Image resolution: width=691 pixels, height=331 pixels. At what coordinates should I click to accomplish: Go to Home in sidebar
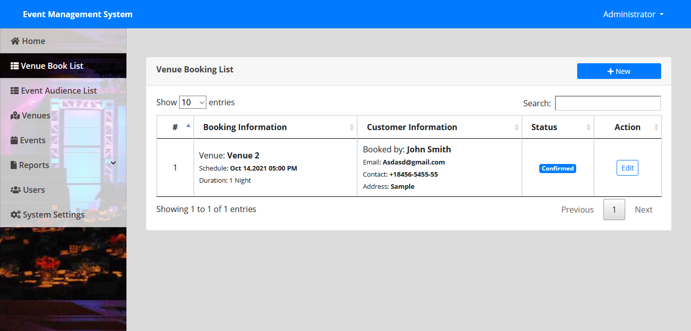pyautogui.click(x=63, y=41)
